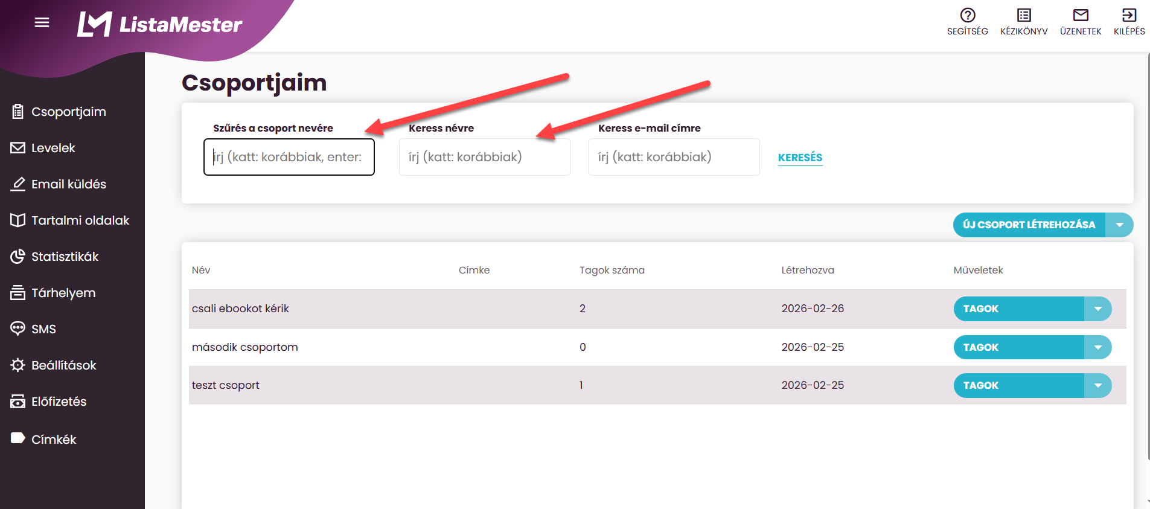Screen dimensions: 1150x509
Task: Expand dropdown arrow for második csoportom
Action: tap(1098, 347)
